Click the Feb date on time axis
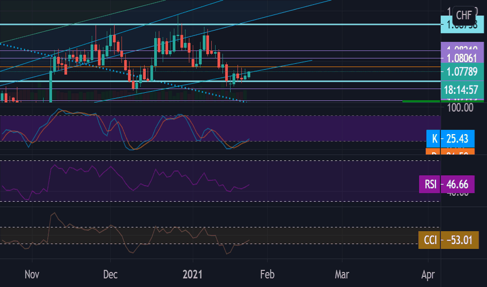The width and height of the screenshot is (487, 287). pyautogui.click(x=268, y=274)
